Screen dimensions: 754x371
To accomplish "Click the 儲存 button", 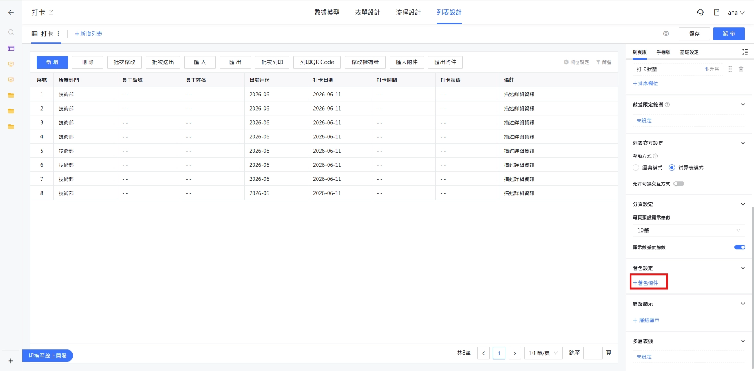I will pyautogui.click(x=694, y=33).
